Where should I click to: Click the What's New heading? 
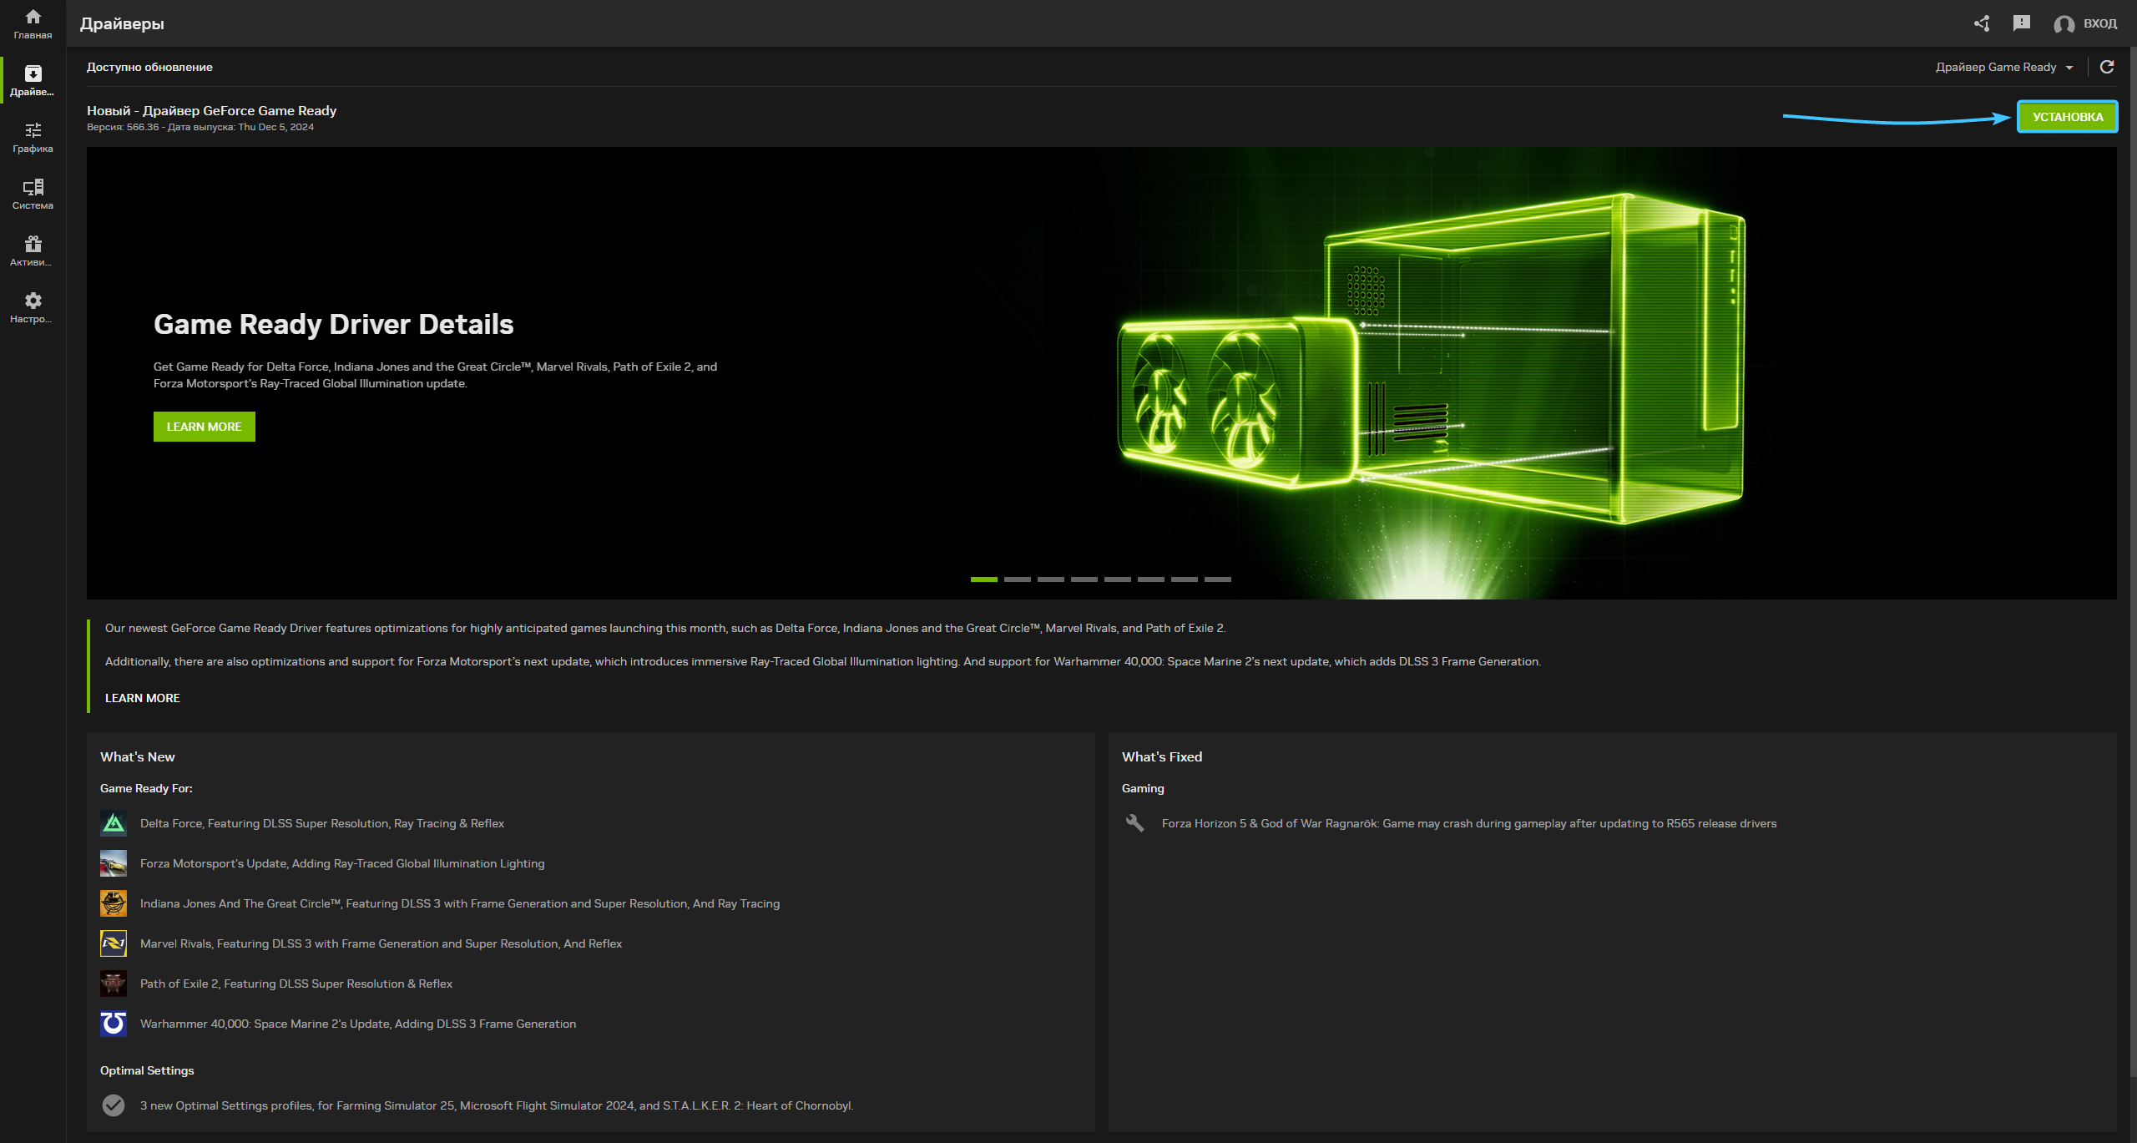tap(138, 756)
